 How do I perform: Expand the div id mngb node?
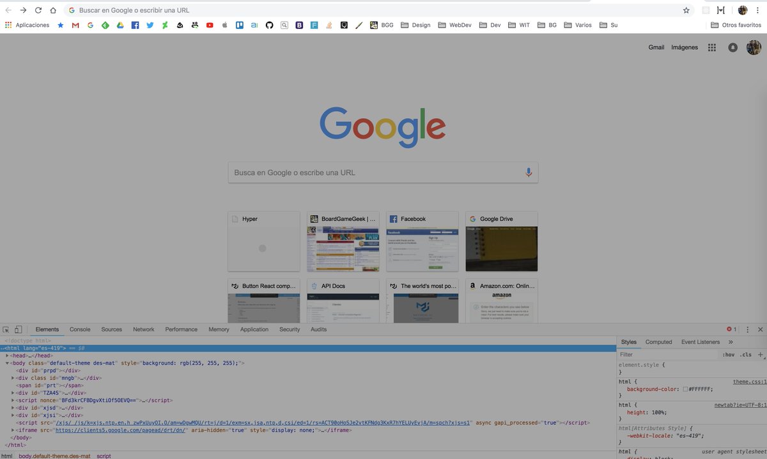(13, 378)
